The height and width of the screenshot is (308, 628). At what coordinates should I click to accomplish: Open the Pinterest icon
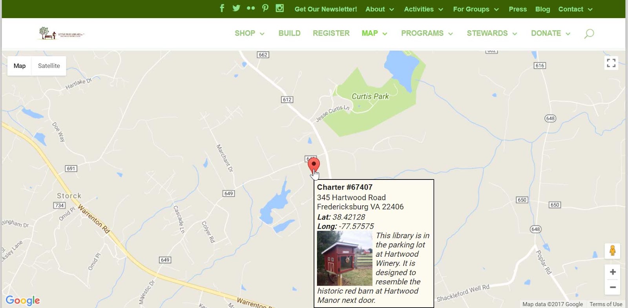(x=265, y=8)
